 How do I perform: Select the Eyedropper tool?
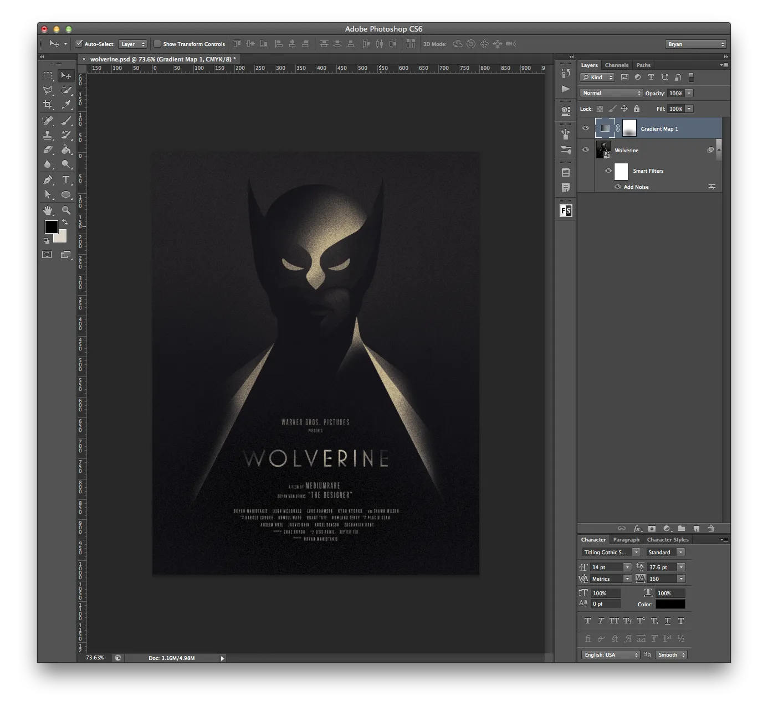pyautogui.click(x=66, y=105)
